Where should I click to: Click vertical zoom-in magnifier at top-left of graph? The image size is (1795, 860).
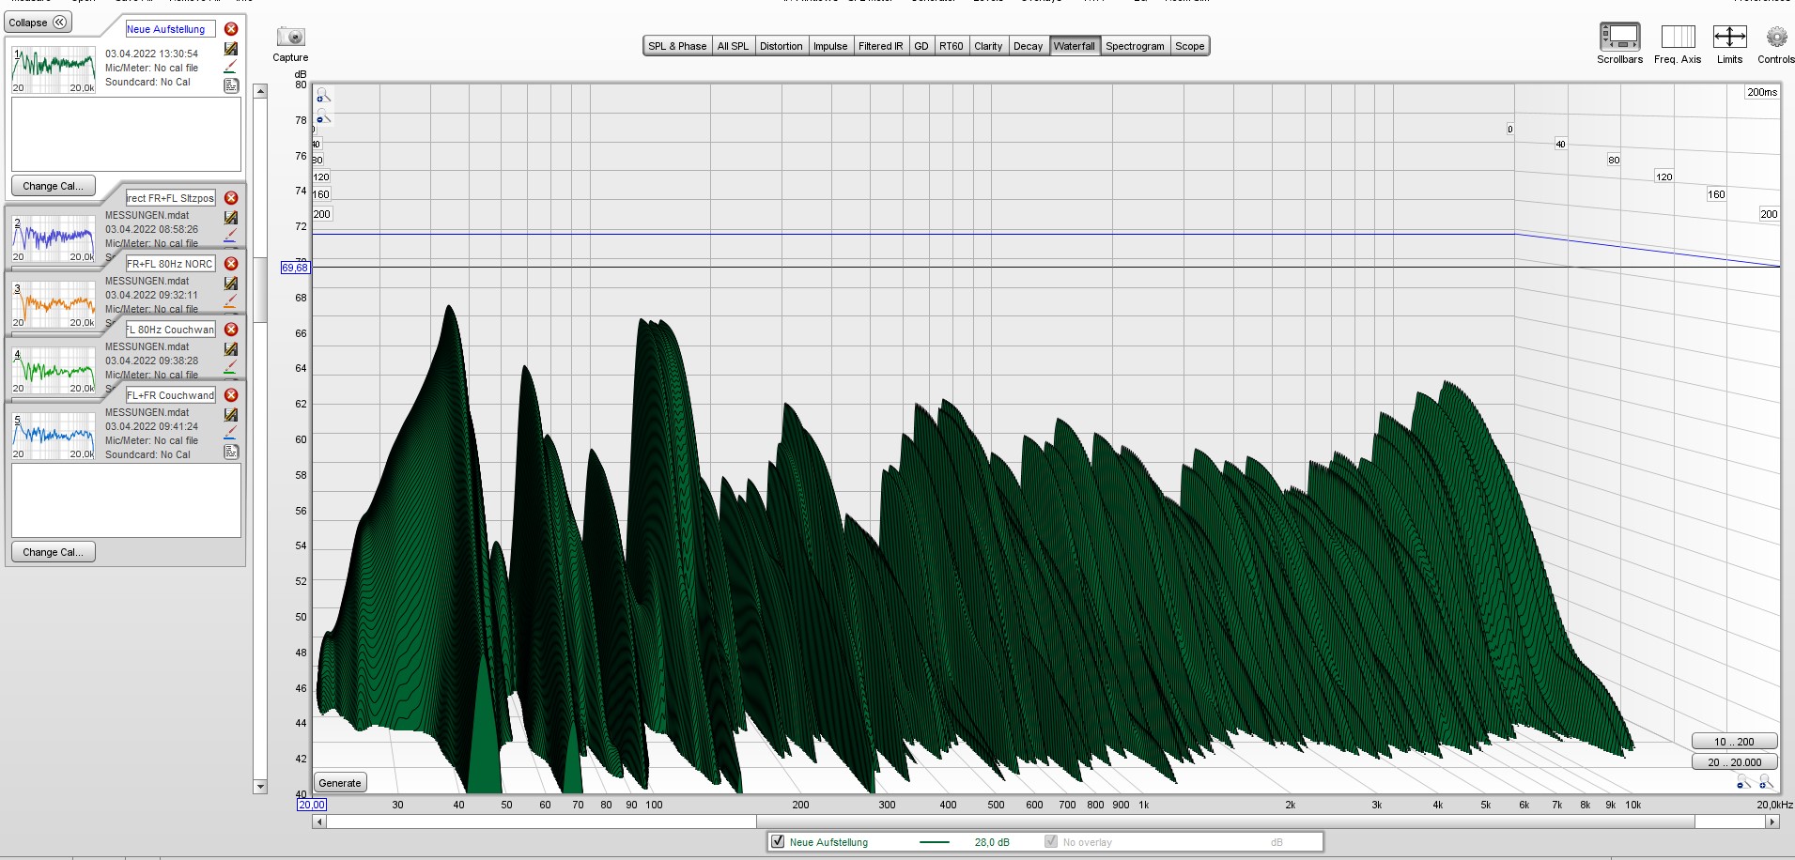point(322,96)
